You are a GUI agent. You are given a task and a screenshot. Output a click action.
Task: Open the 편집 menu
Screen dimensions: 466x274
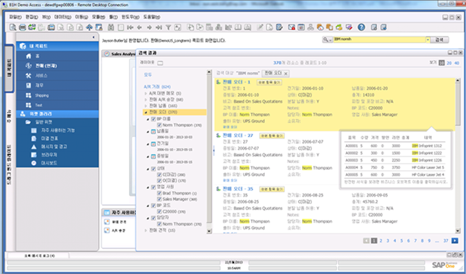[x=32, y=17]
